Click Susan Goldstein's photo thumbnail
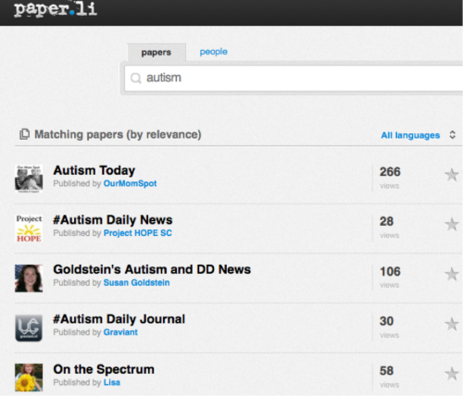 [29, 278]
